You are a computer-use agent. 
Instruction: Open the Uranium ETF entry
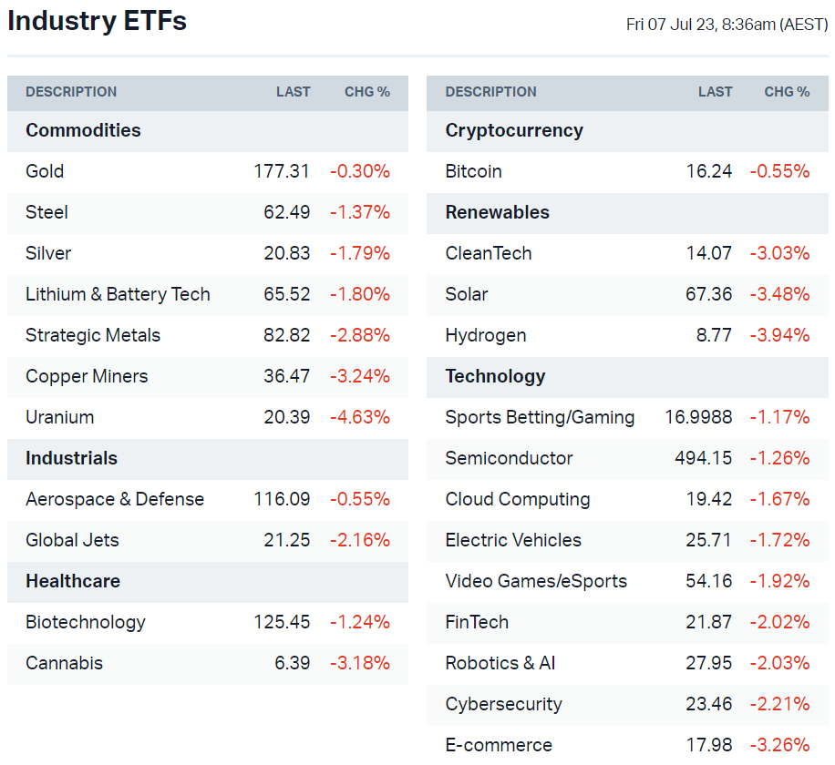pos(59,417)
